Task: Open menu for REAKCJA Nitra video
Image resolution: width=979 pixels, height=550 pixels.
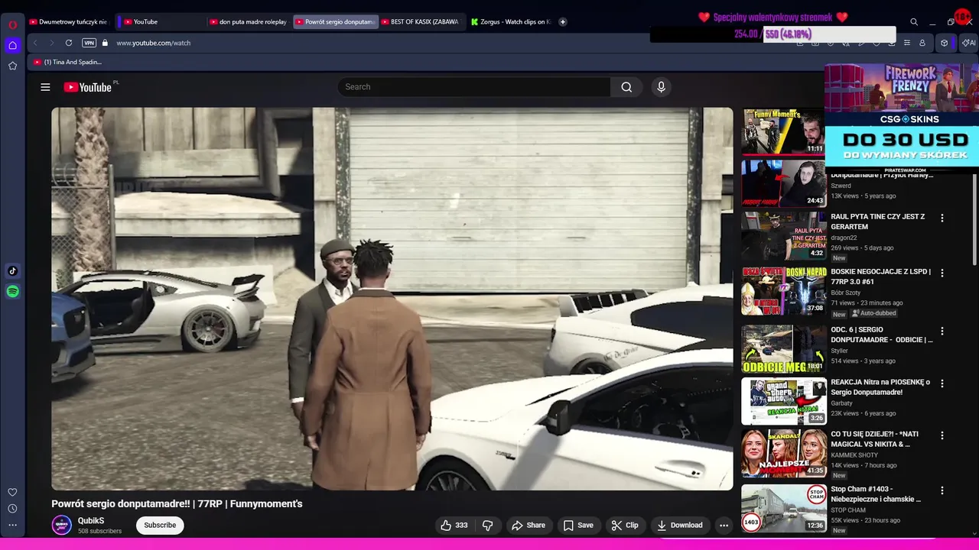Action: 942,383
